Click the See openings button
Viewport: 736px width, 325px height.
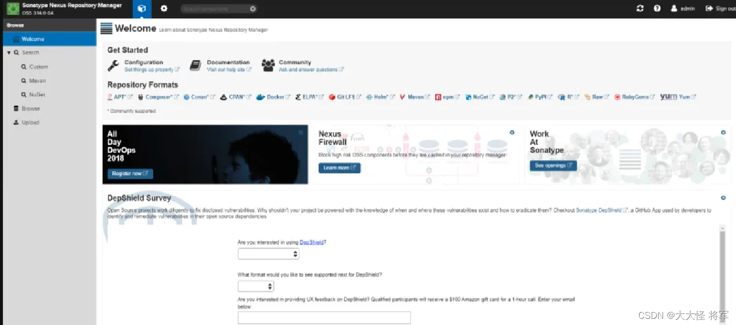point(553,166)
